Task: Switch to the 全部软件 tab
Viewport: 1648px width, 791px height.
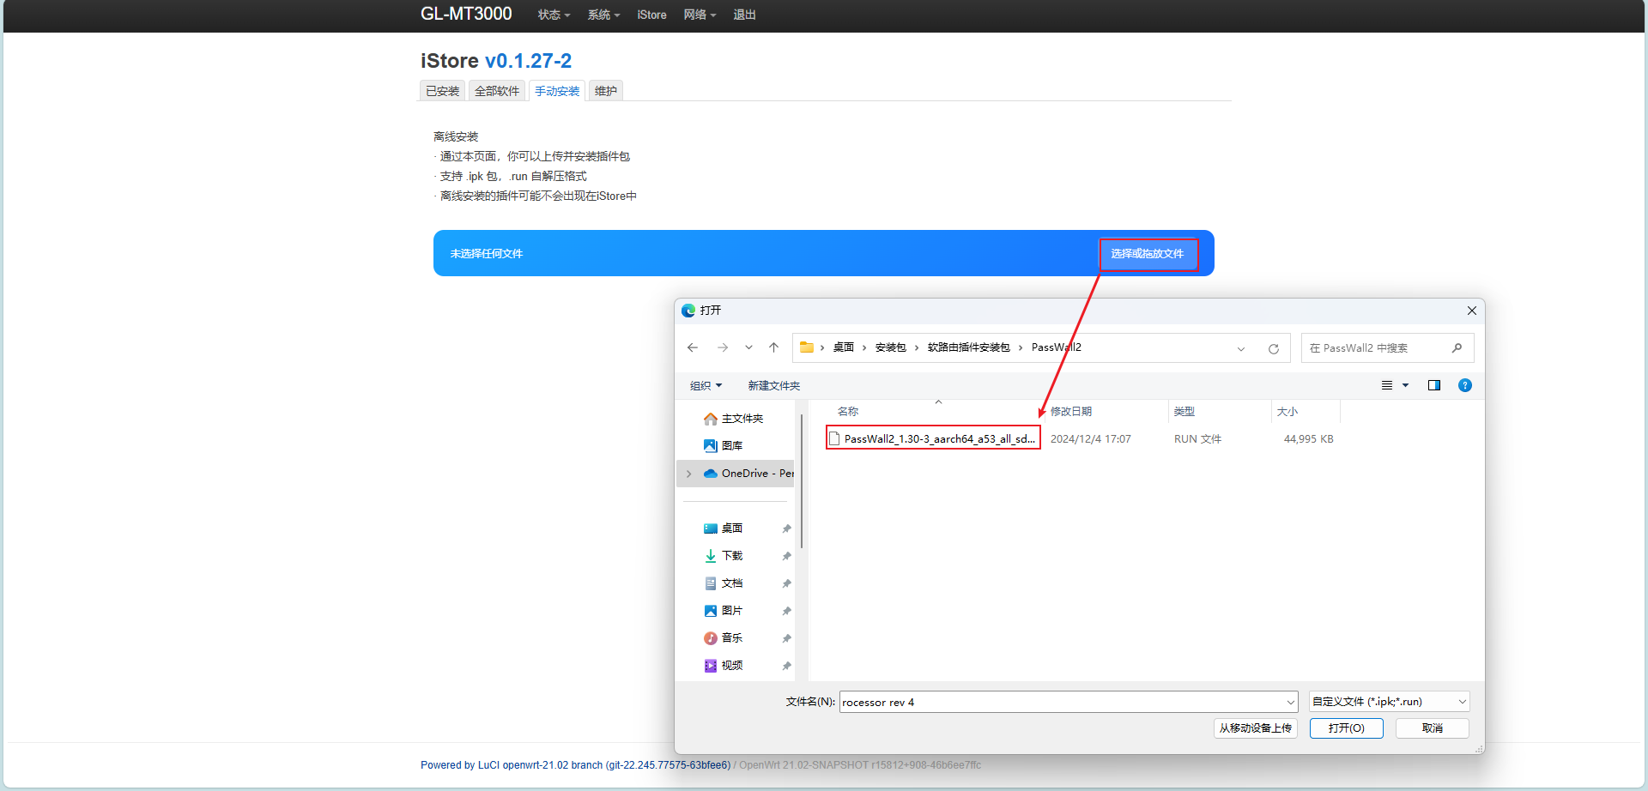Action: pos(496,90)
